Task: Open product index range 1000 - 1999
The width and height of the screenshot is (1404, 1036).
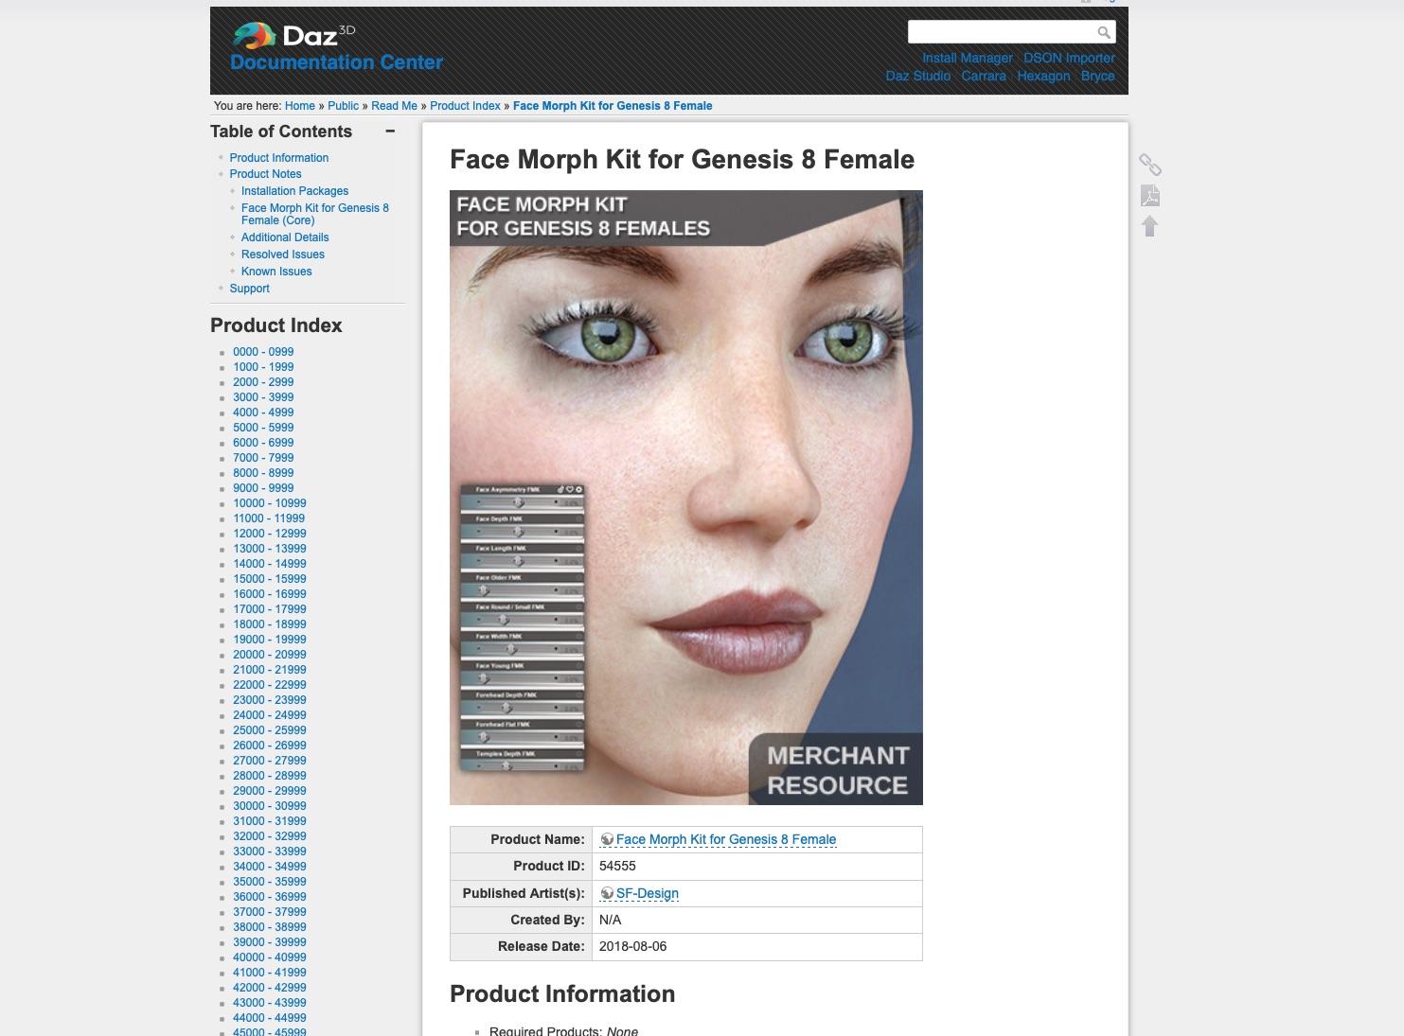Action: pos(263,367)
